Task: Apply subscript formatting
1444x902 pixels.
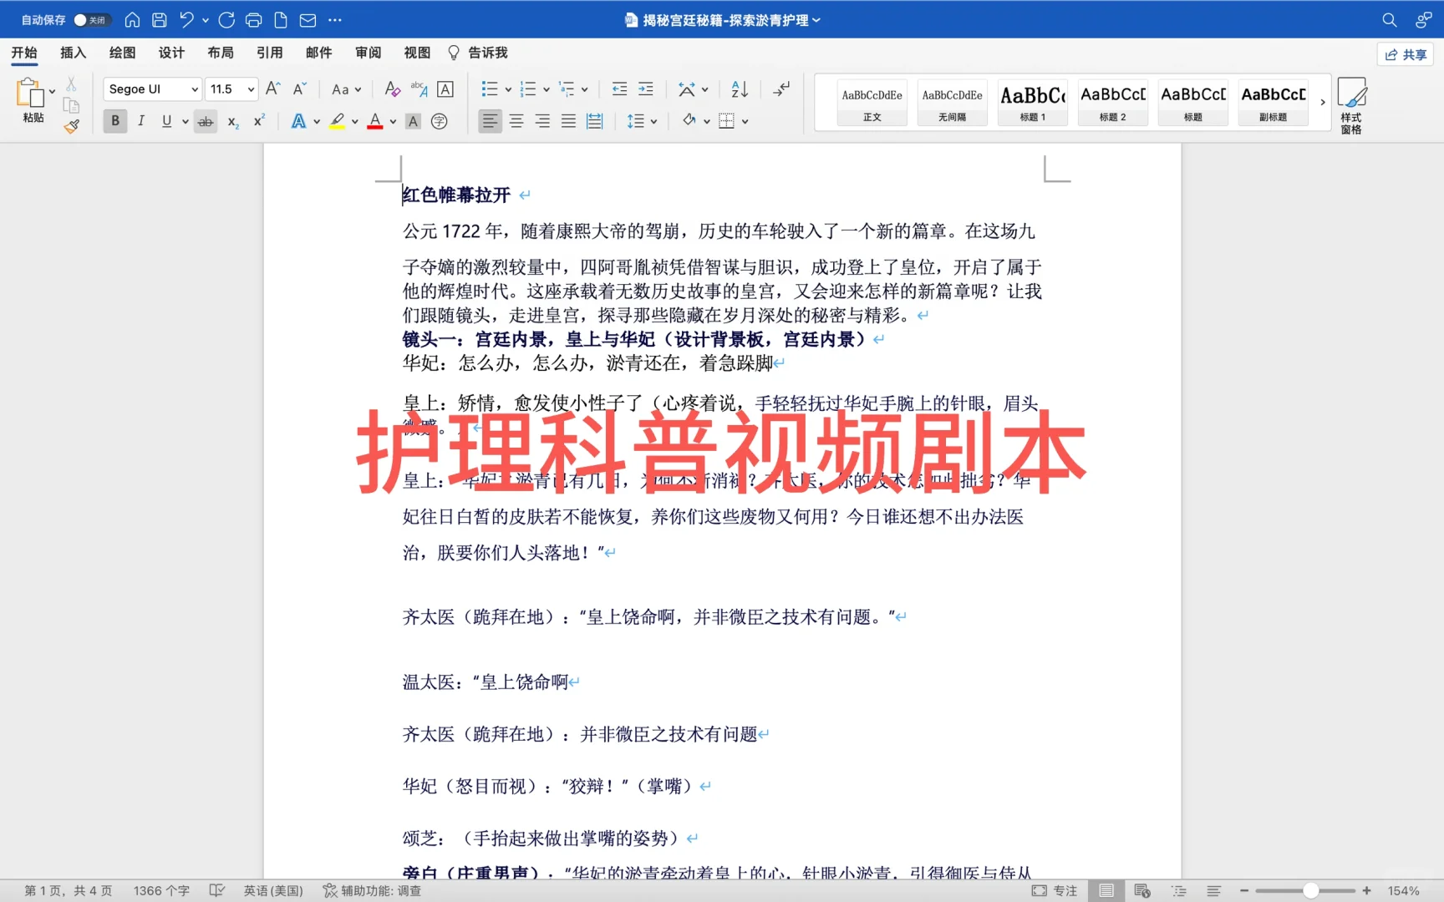Action: [231, 121]
